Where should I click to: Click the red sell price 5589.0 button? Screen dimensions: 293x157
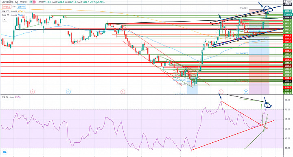[x=7, y=7]
